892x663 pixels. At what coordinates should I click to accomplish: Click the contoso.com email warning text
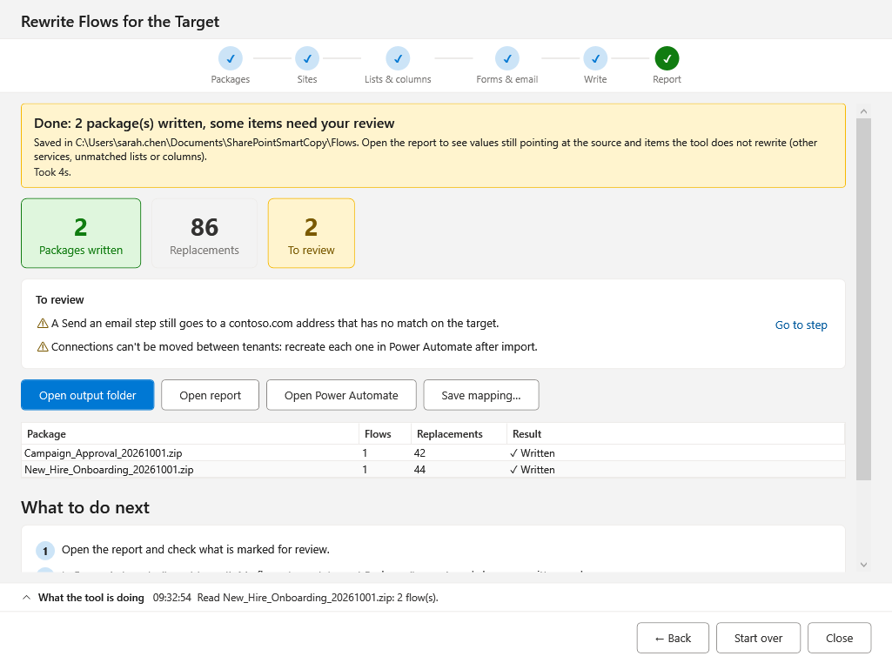[275, 324]
